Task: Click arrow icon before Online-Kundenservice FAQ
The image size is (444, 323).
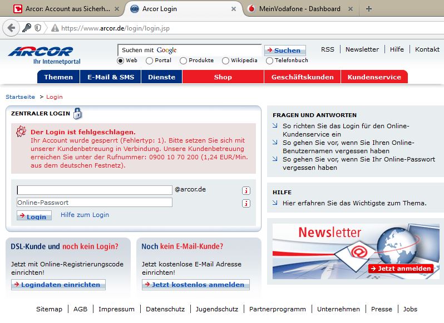Action: tap(275, 125)
